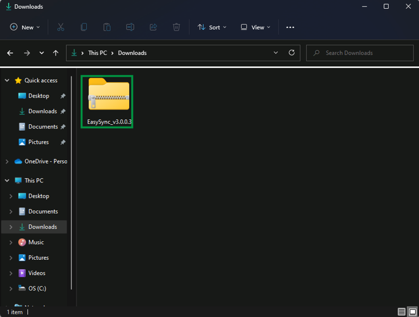Unpin Desktop using its pin icon
419x317 pixels.
coord(63,96)
